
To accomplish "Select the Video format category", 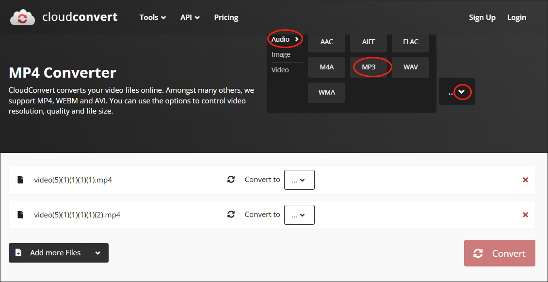I will point(280,70).
